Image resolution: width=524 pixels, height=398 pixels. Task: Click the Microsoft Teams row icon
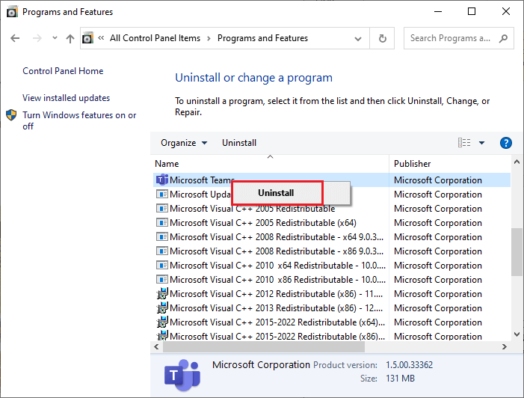click(162, 180)
